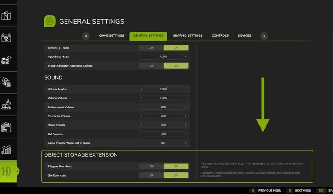Increase Volume Master with right arrow
The height and width of the screenshot is (194, 333).
186,89
